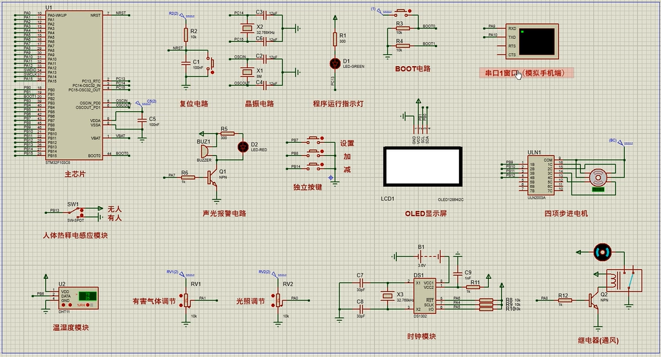Click the 声光报警电路 label
661x357 pixels.
(224, 213)
